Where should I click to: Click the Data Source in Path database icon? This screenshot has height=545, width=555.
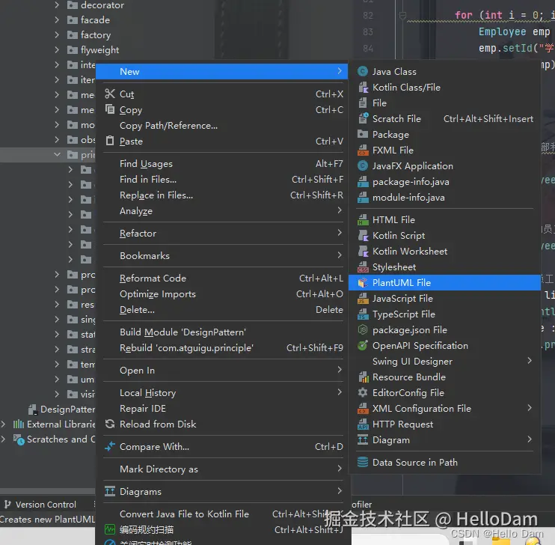(363, 463)
